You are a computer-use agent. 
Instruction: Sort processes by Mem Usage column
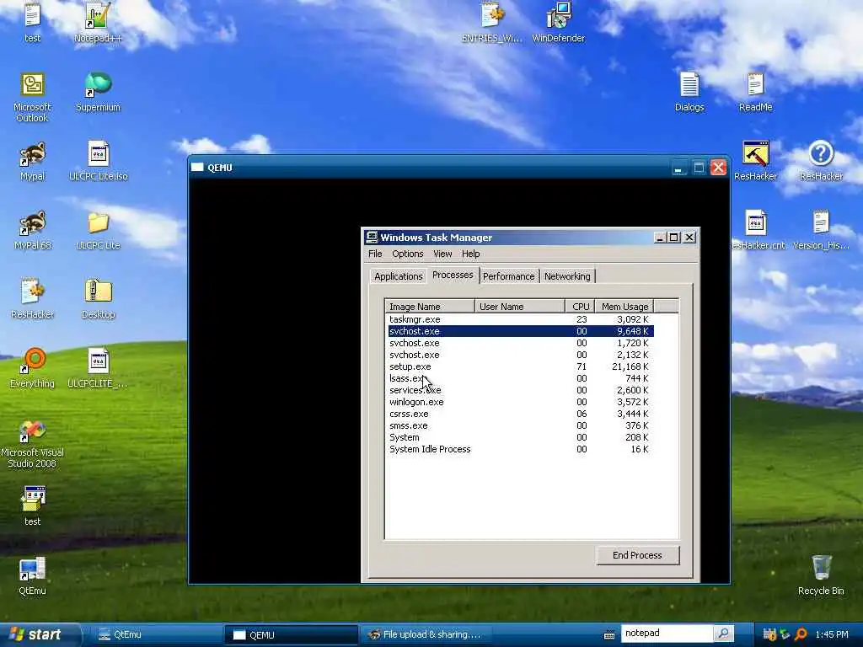(624, 307)
